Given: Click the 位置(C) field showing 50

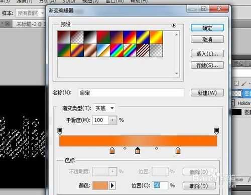Looking at the screenshot, I should [160, 185].
